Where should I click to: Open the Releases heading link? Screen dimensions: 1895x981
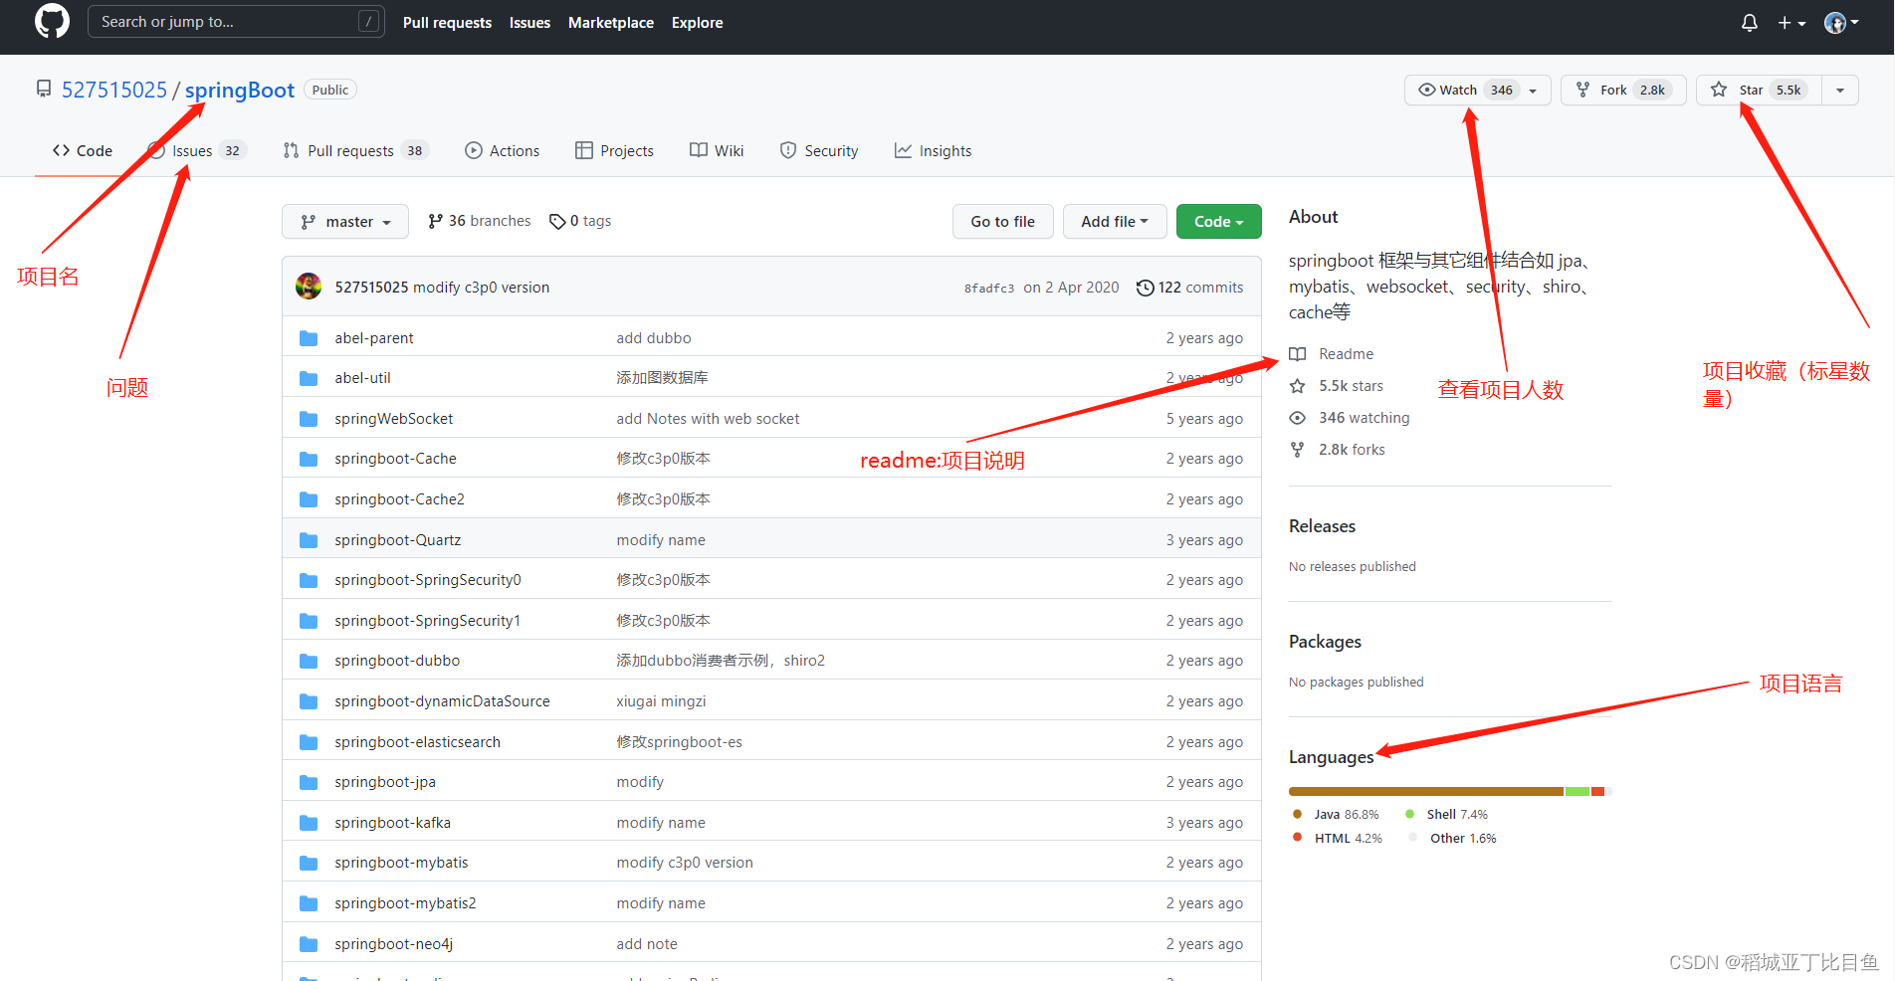[1322, 526]
